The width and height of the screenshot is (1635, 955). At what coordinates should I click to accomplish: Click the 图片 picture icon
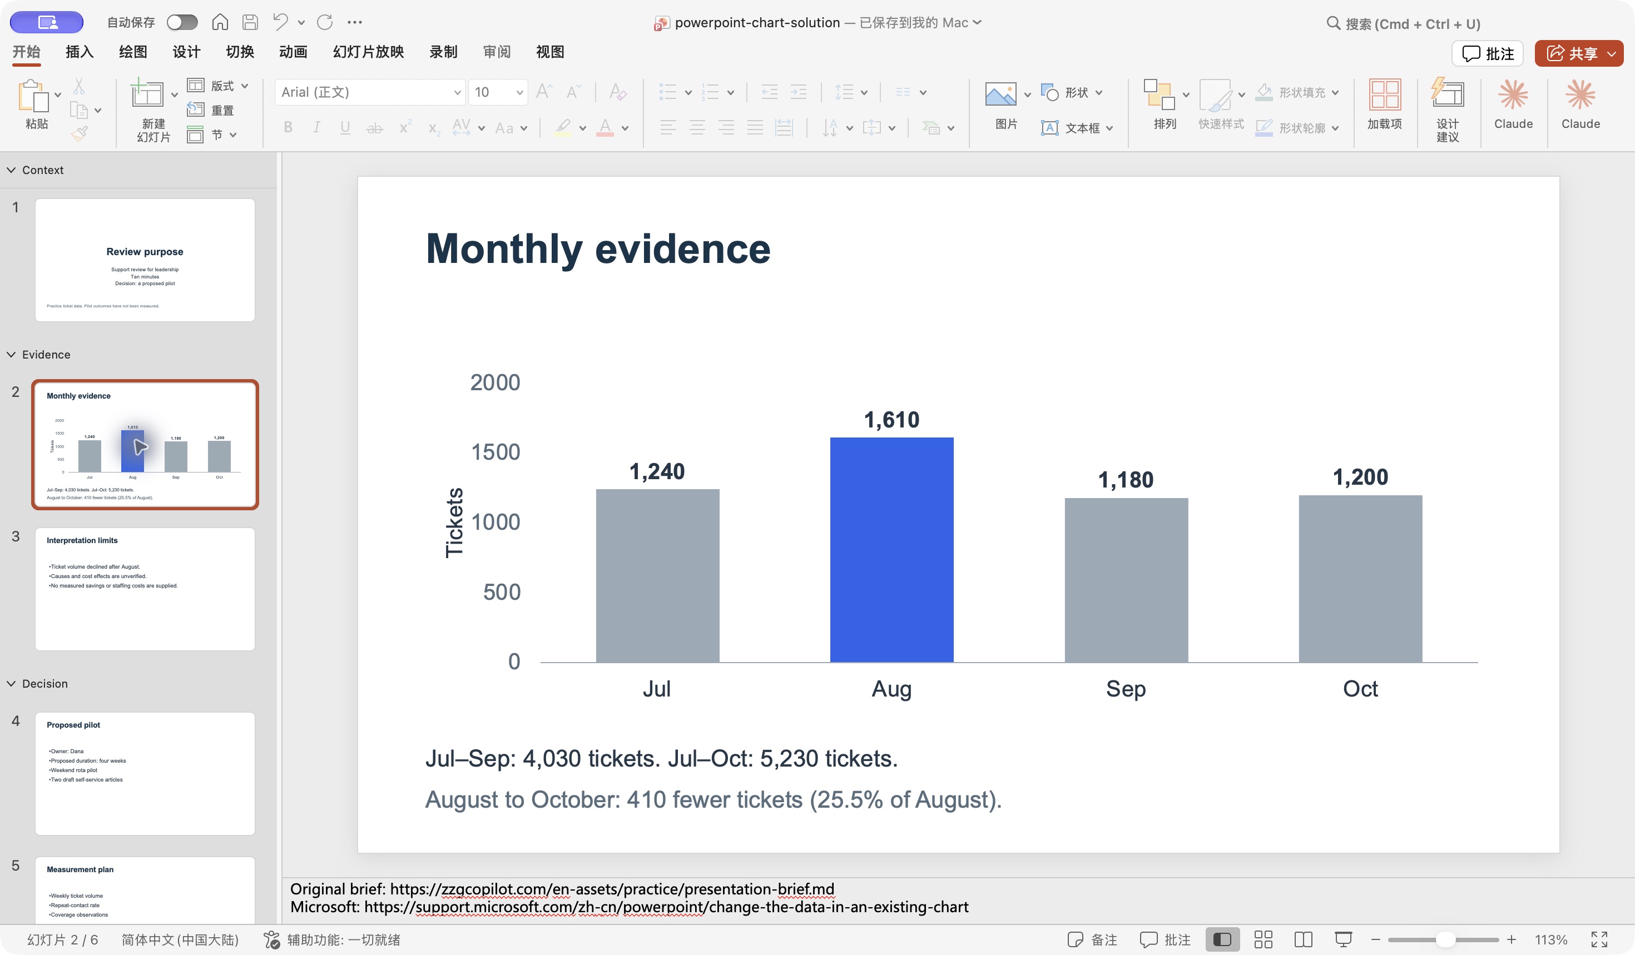coord(1000,94)
